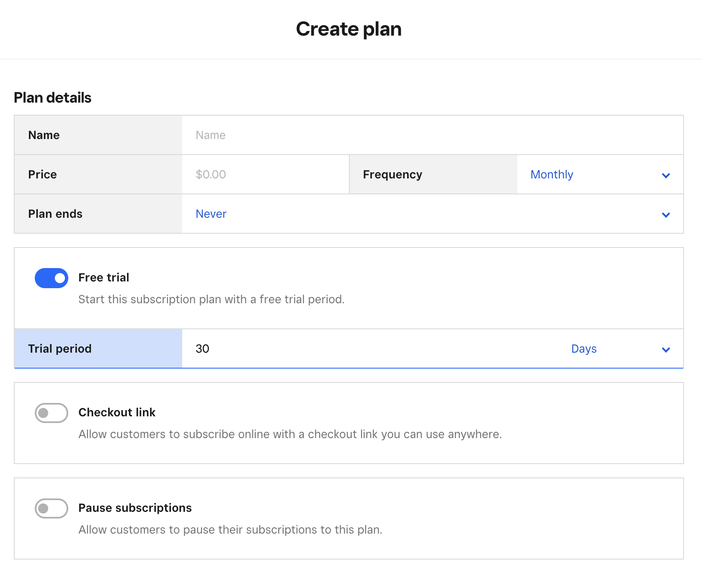Click the Plan ends field label
Viewport: 702px width, 578px height.
tap(55, 214)
